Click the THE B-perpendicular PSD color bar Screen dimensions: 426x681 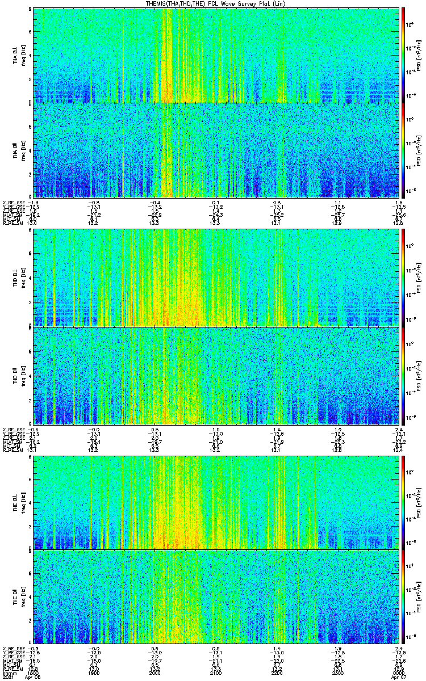(403, 502)
